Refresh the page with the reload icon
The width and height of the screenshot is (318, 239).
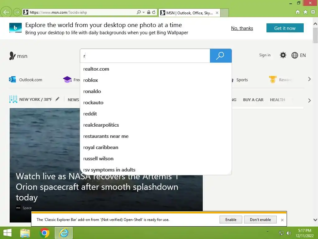click(x=154, y=12)
